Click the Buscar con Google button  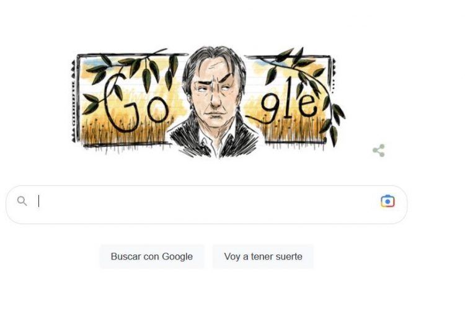point(151,256)
